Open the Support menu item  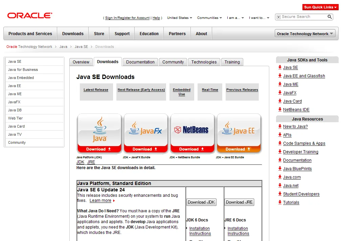(122, 34)
